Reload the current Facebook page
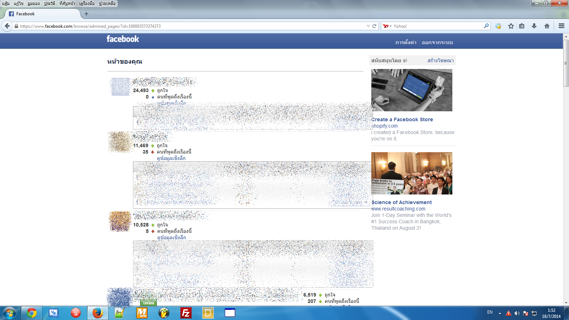Screen dimensions: 569x320 [374, 26]
